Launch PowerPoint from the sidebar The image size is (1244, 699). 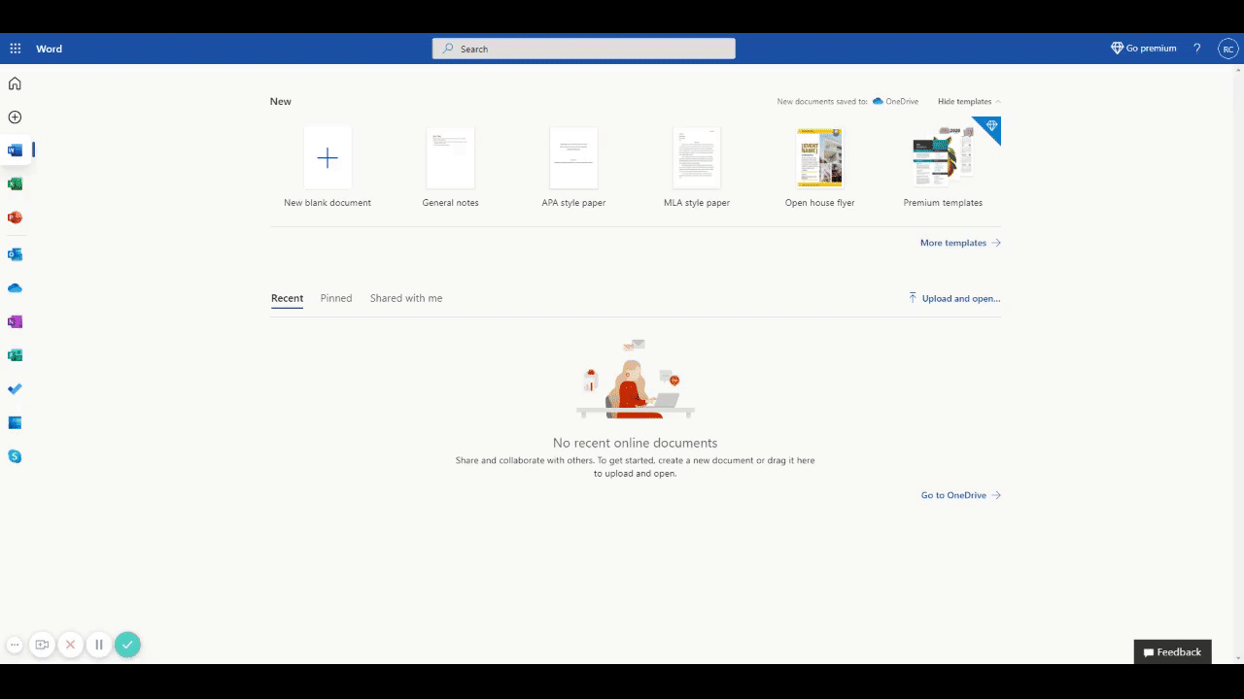click(x=15, y=217)
